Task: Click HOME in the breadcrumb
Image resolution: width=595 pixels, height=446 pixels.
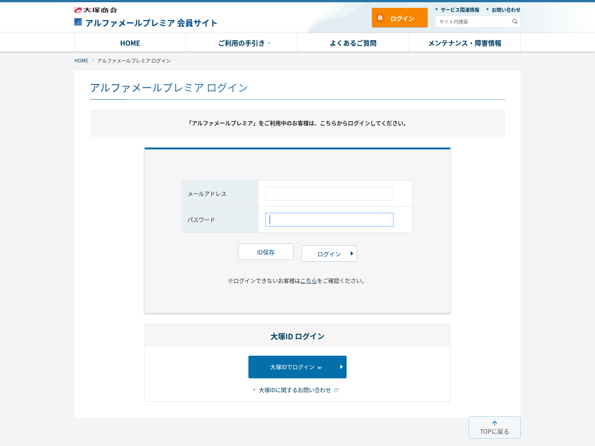Action: click(81, 61)
